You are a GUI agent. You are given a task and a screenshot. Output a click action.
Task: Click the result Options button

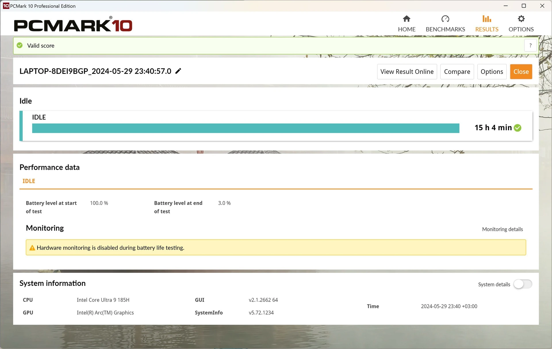click(492, 72)
